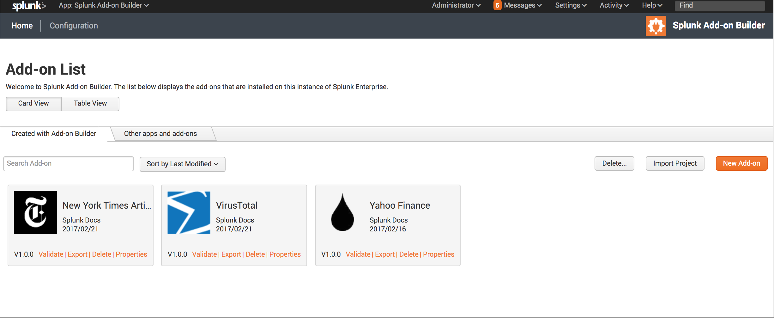The height and width of the screenshot is (318, 774).
Task: Switch to Card View
Action: (x=33, y=103)
